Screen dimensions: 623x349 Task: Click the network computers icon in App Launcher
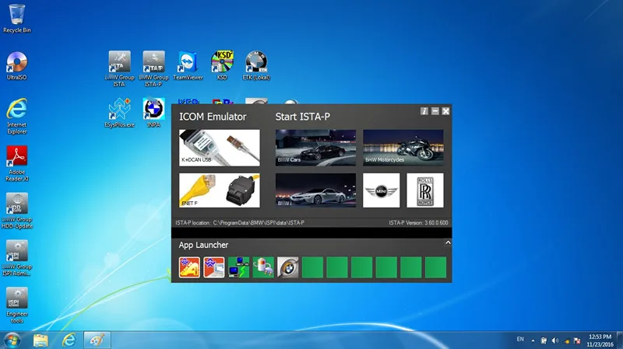239,267
